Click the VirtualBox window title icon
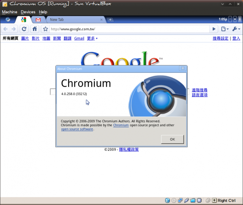Image resolution: width=243 pixels, height=205 pixels. click(x=5, y=4)
